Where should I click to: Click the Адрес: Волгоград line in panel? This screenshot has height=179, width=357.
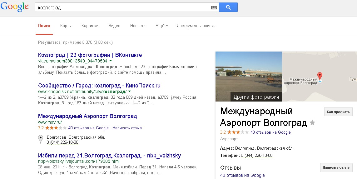click(x=257, y=148)
